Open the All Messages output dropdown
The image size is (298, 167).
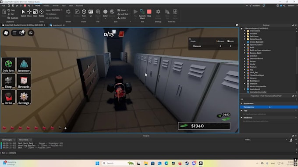click(9, 140)
